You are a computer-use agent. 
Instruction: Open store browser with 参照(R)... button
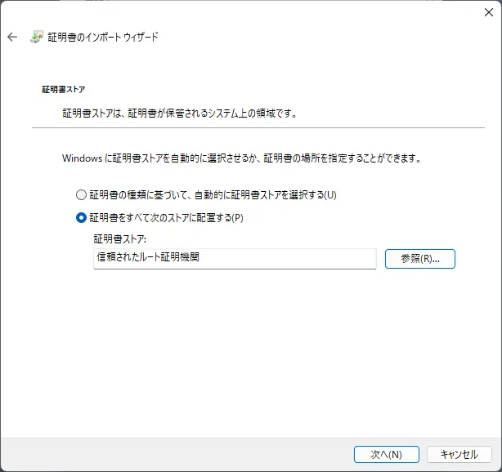(419, 258)
